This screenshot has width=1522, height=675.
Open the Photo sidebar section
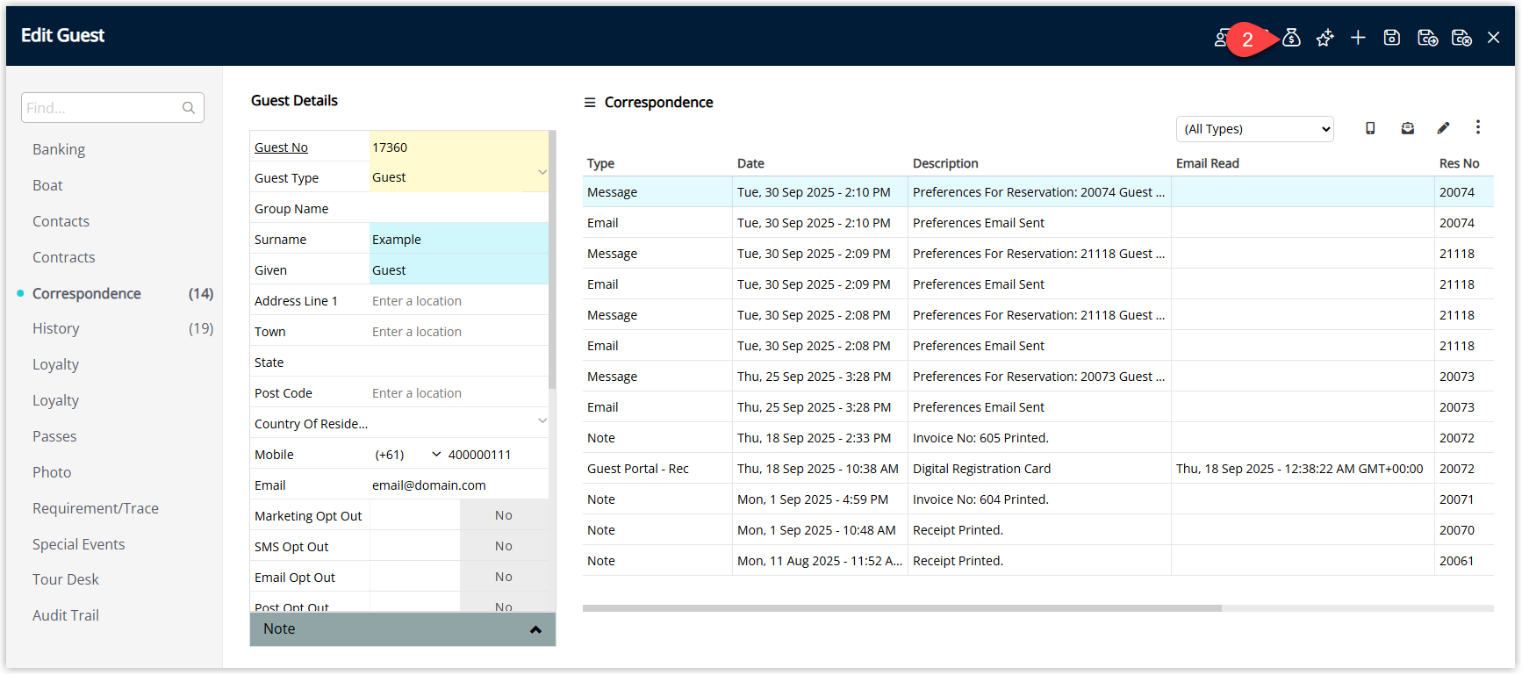click(52, 472)
